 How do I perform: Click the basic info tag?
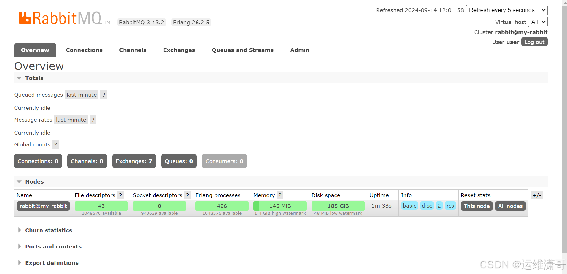click(x=410, y=205)
